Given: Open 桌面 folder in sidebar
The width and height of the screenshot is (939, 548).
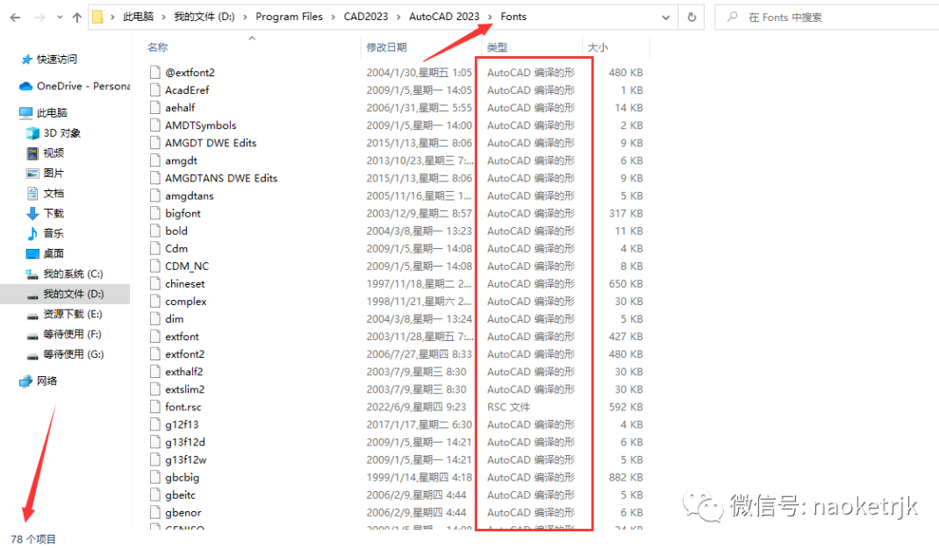Looking at the screenshot, I should point(54,253).
